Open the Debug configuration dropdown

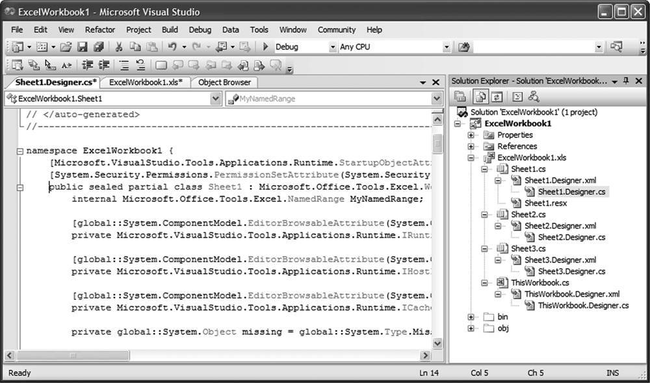pos(333,47)
